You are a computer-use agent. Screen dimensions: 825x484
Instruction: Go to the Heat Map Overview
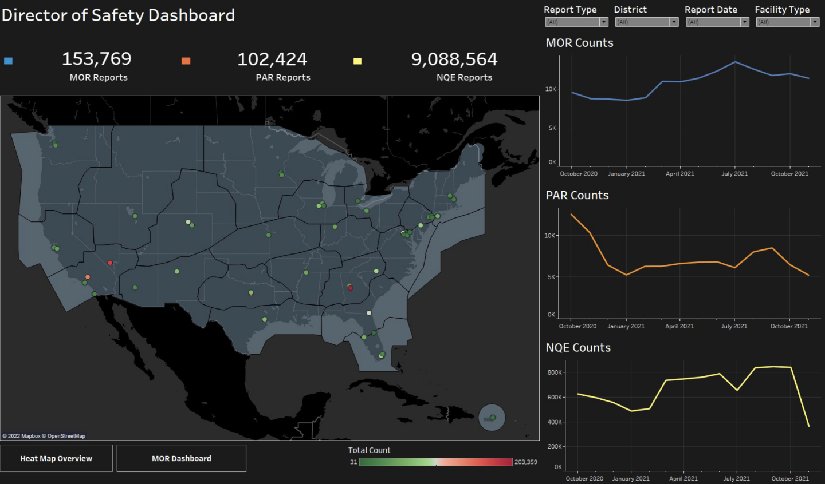[56, 458]
